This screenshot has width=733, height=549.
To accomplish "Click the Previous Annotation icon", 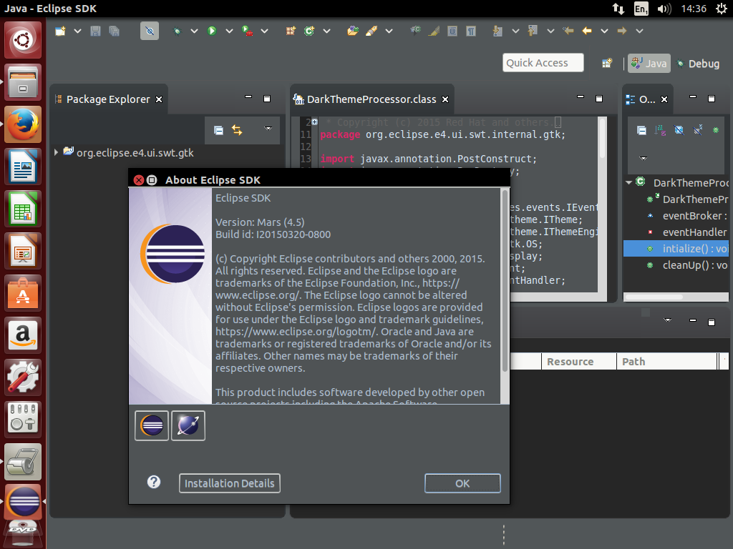I will (533, 31).
